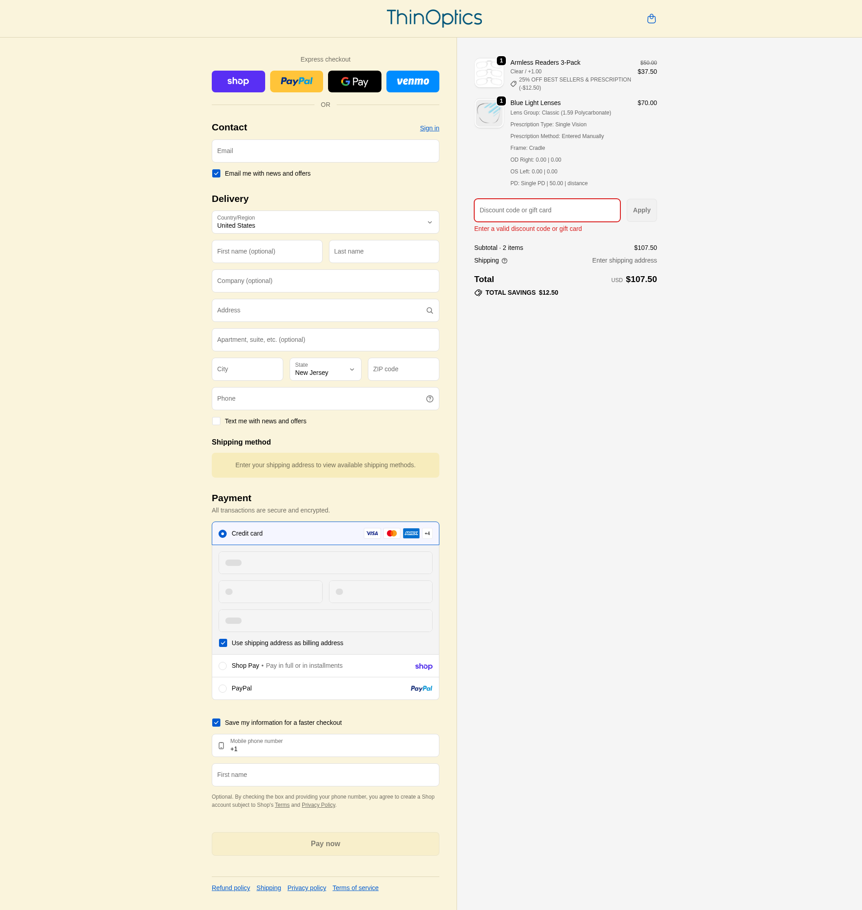Click the +4 more card brands badge

427,533
